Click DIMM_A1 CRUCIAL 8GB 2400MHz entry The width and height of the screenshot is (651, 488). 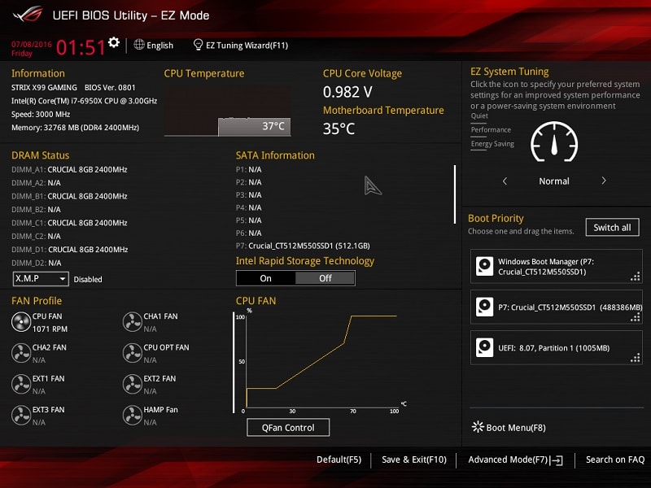(x=69, y=169)
